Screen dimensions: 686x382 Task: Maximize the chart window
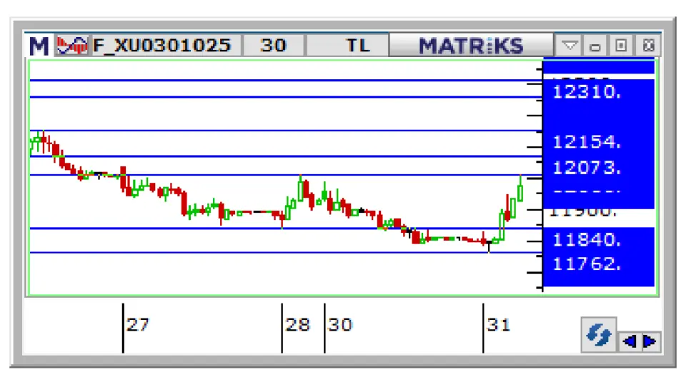(620, 46)
